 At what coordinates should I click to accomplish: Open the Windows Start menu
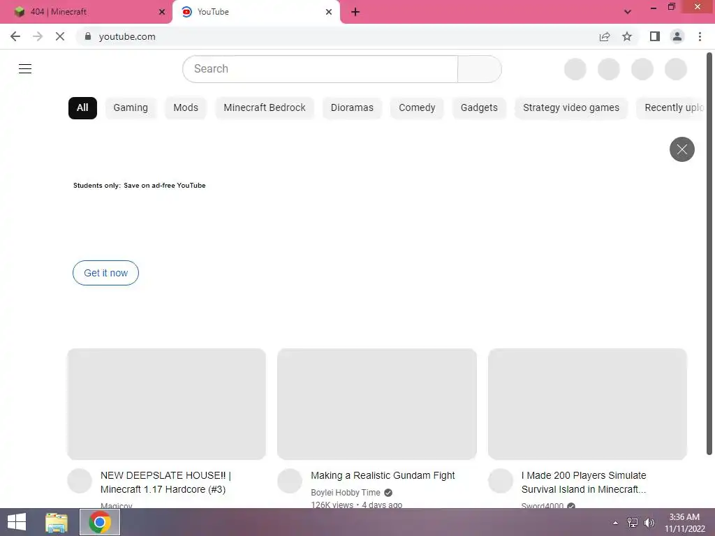17,522
